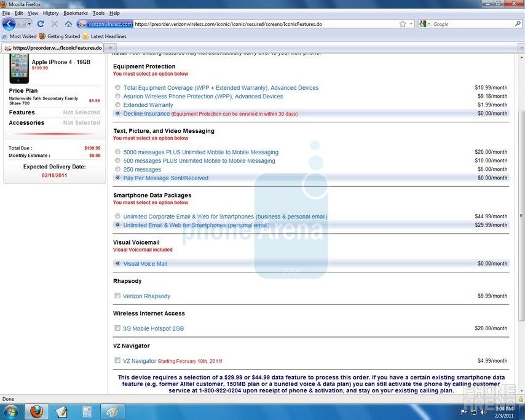Select Unlimited Corporate Email & Web option
This screenshot has height=420, width=525.
[117, 216]
